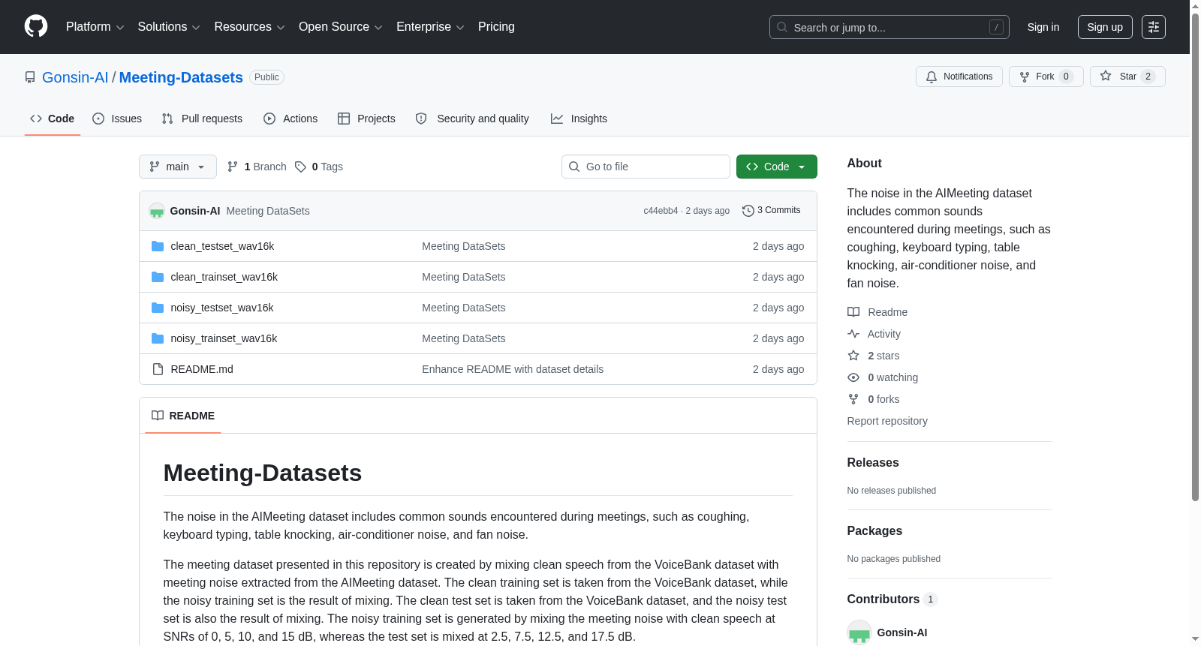The width and height of the screenshot is (1201, 646).
Task: Click the fork icon beside 0 forks
Action: [853, 399]
